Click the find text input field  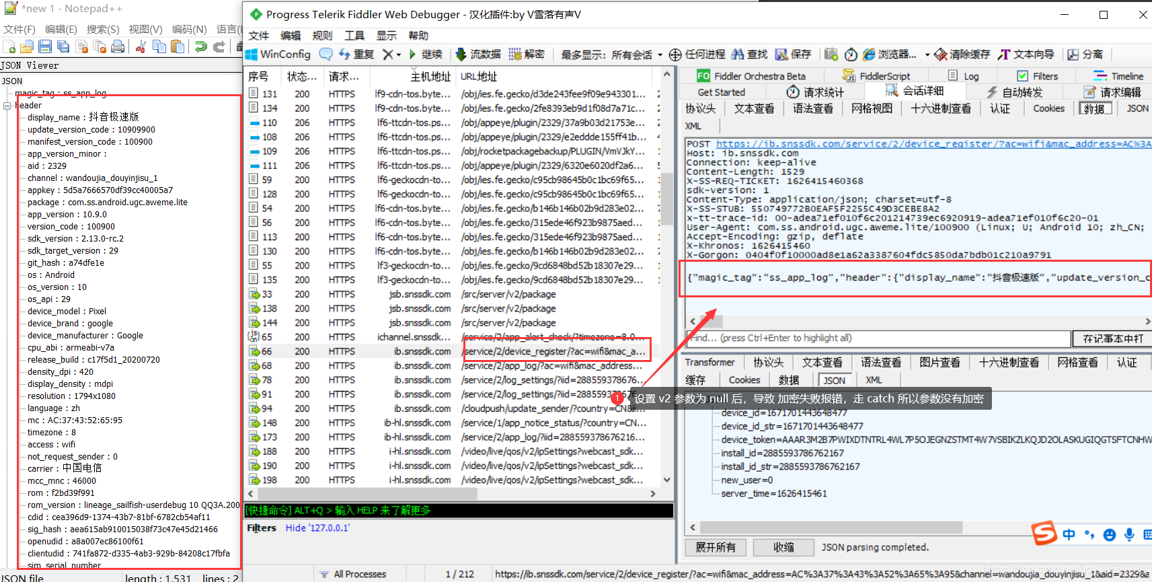coord(878,338)
